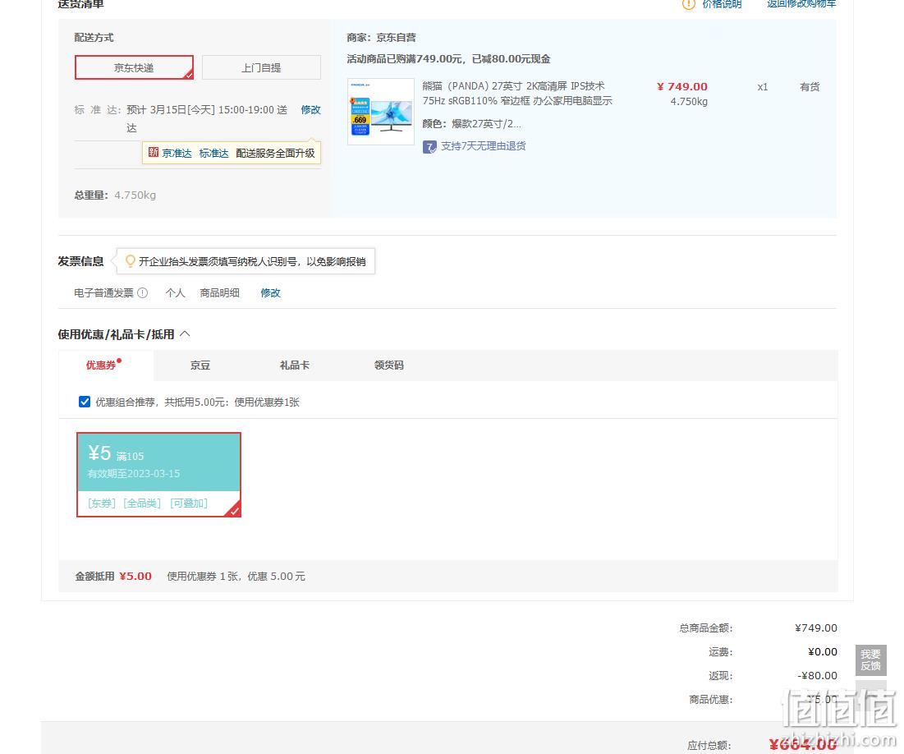Viewport: 904px width, 754px height.
Task: Click the lightbulb tip icon in invoice notice
Action: coord(131,261)
